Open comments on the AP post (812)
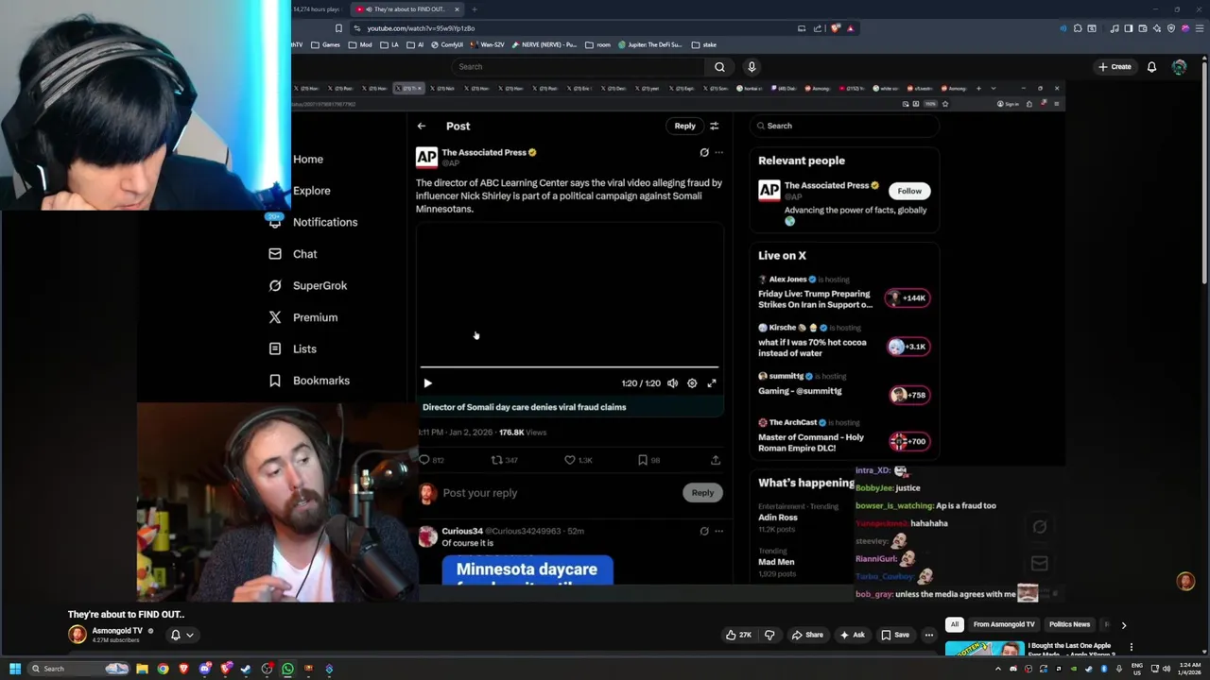This screenshot has height=680, width=1210. pyautogui.click(x=431, y=460)
